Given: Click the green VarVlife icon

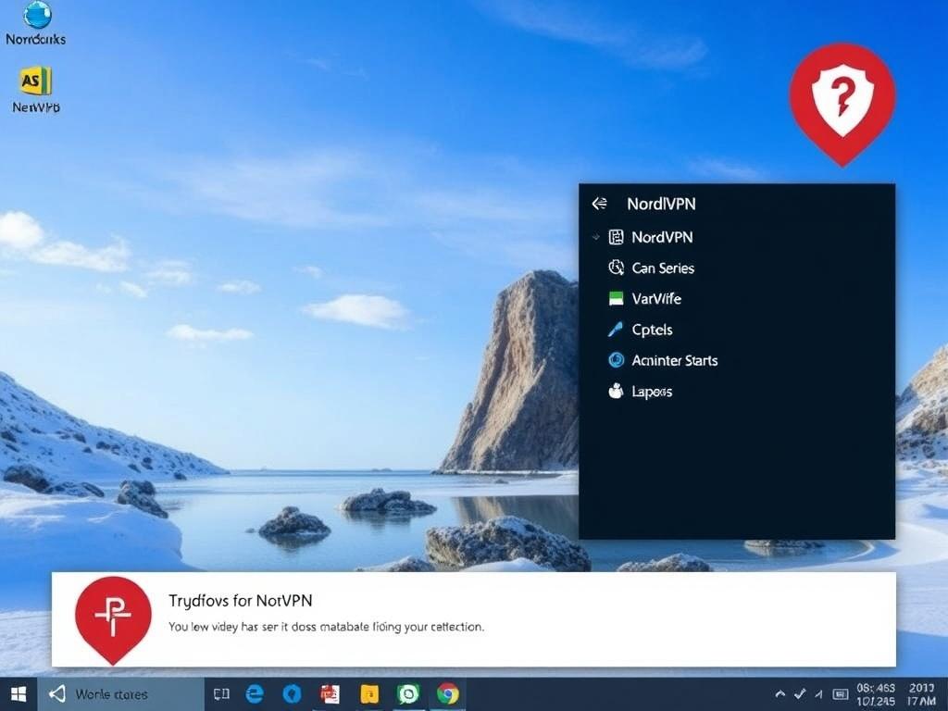Looking at the screenshot, I should coord(616,299).
